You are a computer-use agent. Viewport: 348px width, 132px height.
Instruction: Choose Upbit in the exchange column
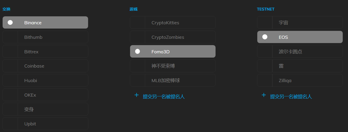pyautogui.click(x=45, y=124)
